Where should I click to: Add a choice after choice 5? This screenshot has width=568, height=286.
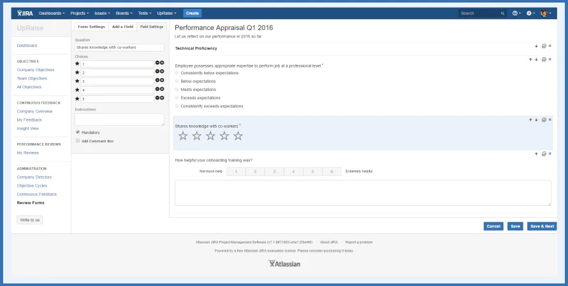pos(162,98)
